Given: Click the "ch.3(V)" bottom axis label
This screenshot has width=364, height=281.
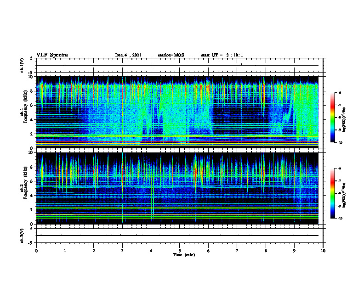Looking at the screenshot, I should [22, 236].
